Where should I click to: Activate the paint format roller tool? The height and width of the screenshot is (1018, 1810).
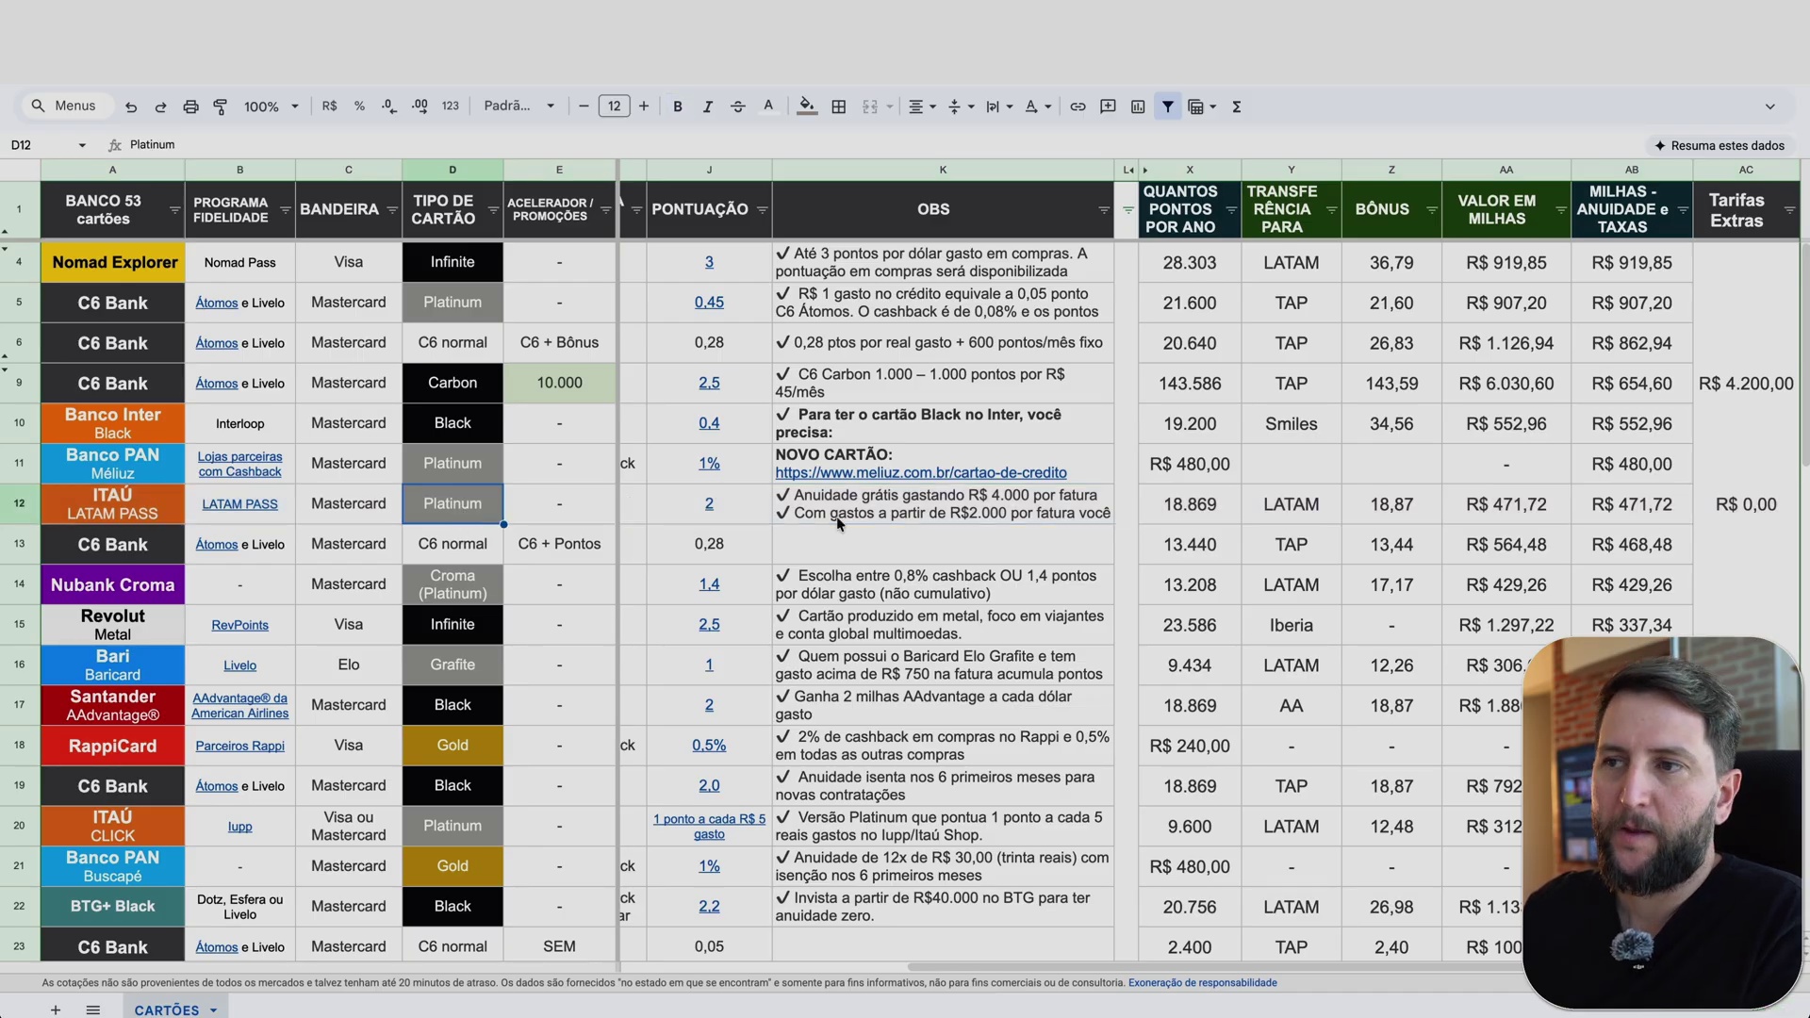tap(221, 107)
